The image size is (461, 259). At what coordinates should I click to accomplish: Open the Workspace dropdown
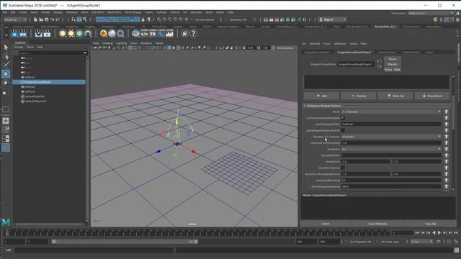click(431, 13)
